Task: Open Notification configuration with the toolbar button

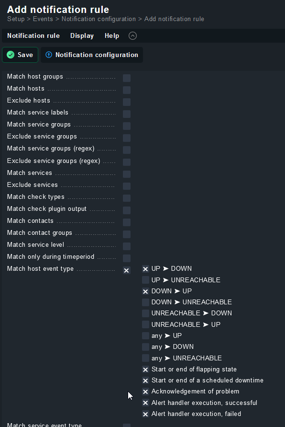Action: (91, 55)
